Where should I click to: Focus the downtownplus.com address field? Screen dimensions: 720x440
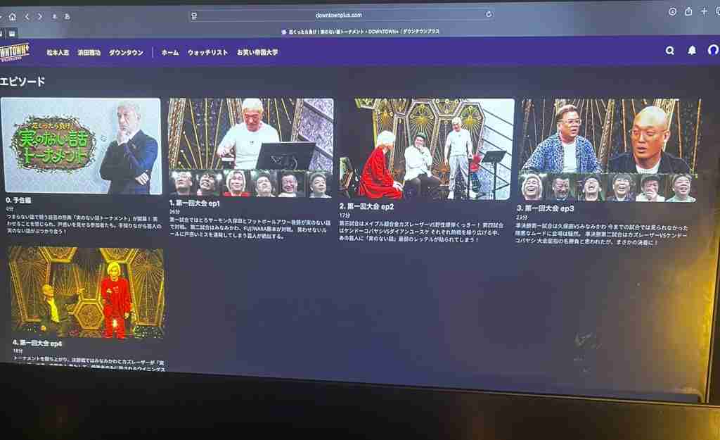pos(342,15)
